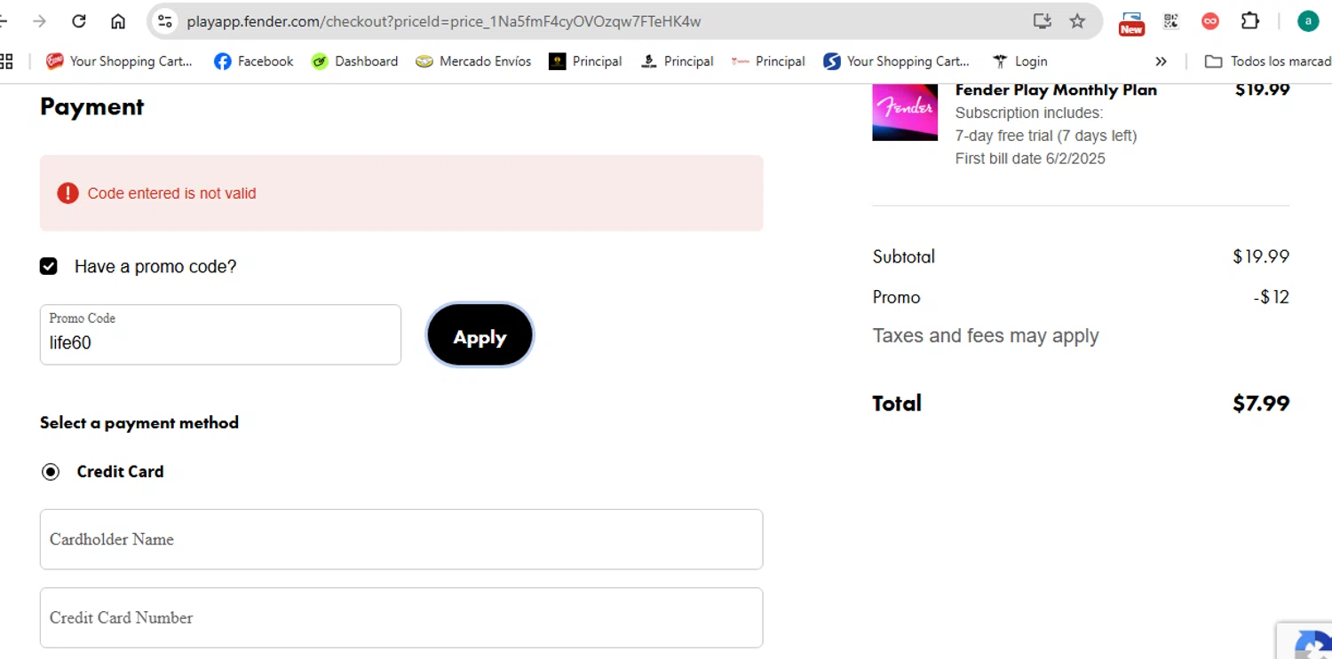The image size is (1332, 659).
Task: Open the Mercado Envíos bookmark
Action: pyautogui.click(x=473, y=61)
